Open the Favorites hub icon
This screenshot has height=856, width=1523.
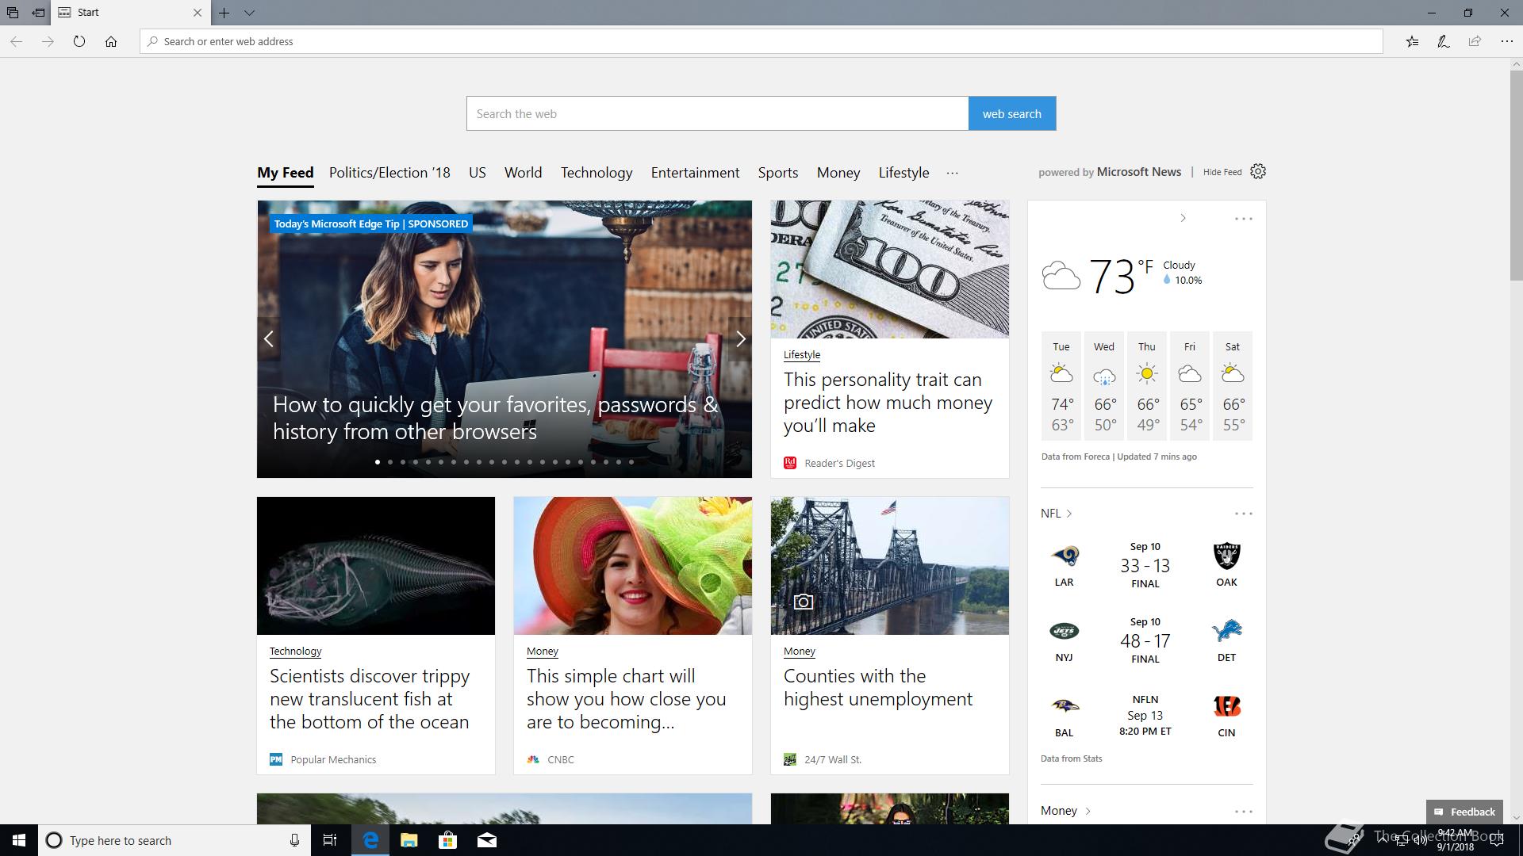tap(1412, 41)
